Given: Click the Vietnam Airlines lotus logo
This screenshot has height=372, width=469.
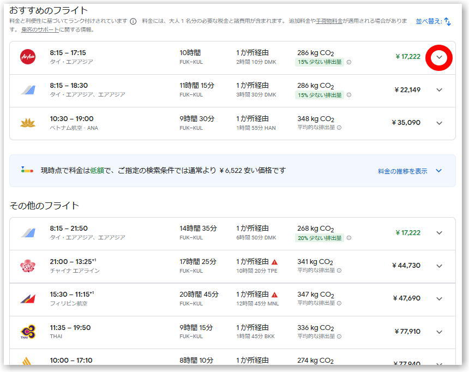Looking at the screenshot, I should click(x=28, y=123).
